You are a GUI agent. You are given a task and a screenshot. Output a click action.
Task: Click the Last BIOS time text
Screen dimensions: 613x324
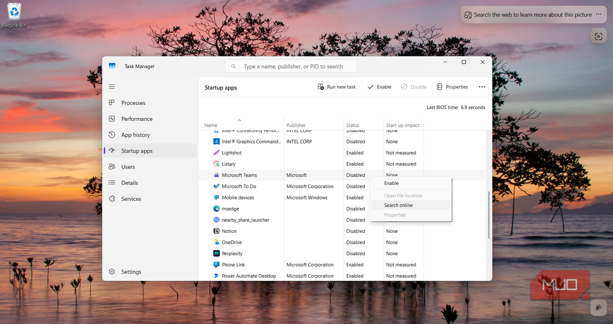(x=456, y=107)
